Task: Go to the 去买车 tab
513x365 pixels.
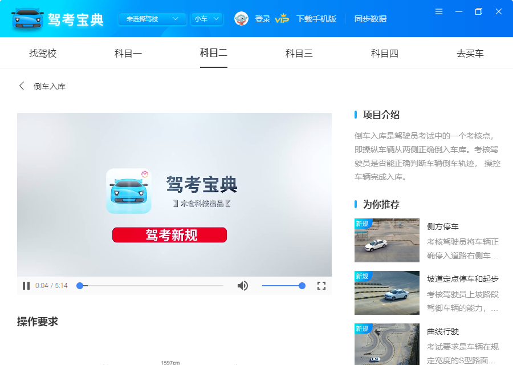Action: pyautogui.click(x=470, y=54)
